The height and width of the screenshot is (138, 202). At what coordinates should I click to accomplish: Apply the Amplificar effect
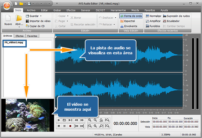click(x=153, y=21)
